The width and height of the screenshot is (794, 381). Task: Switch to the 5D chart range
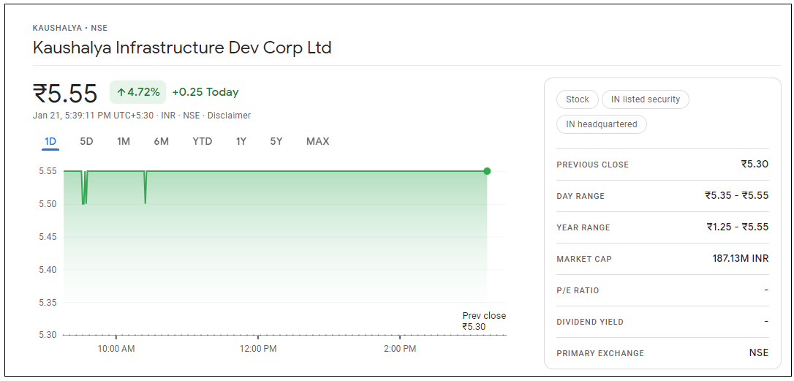coord(86,141)
